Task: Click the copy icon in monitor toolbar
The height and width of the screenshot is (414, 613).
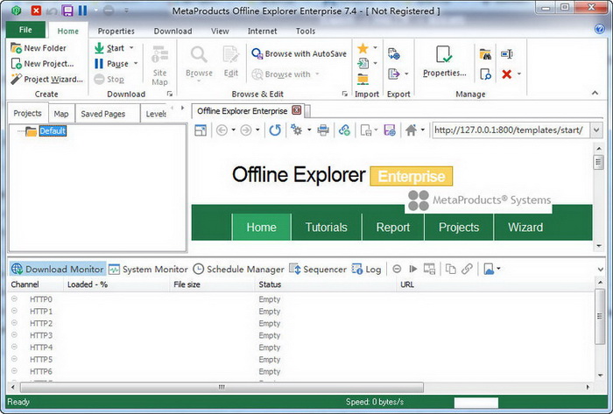Action: click(450, 269)
